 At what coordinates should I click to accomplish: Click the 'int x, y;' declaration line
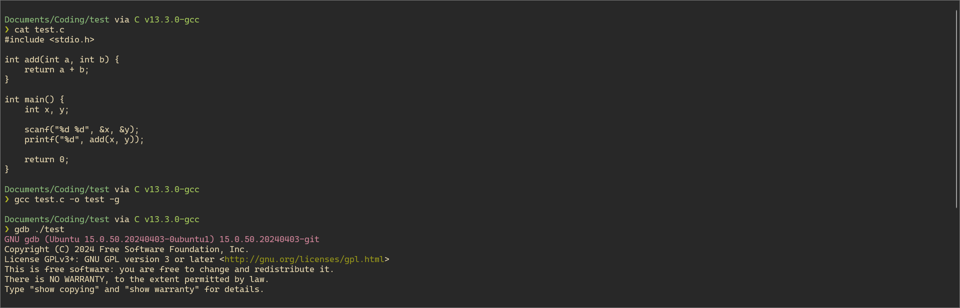coord(47,110)
